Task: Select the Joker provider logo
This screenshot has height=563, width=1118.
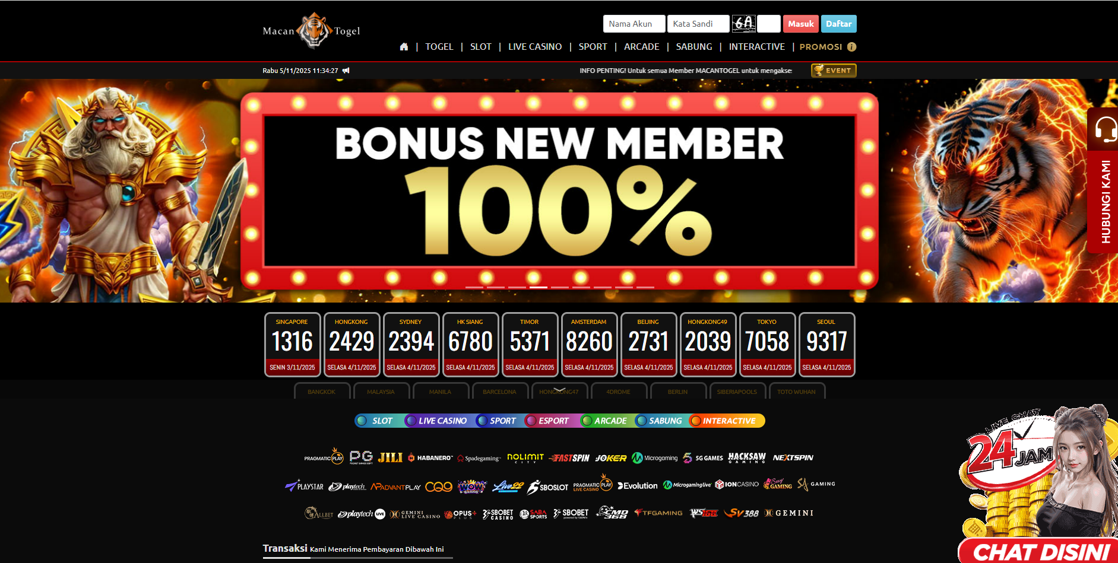Action: pyautogui.click(x=610, y=458)
